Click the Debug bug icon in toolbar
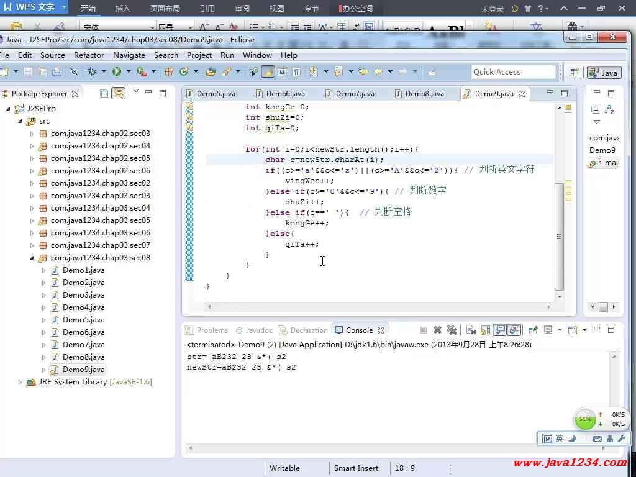Image resolution: width=636 pixels, height=477 pixels. [93, 72]
